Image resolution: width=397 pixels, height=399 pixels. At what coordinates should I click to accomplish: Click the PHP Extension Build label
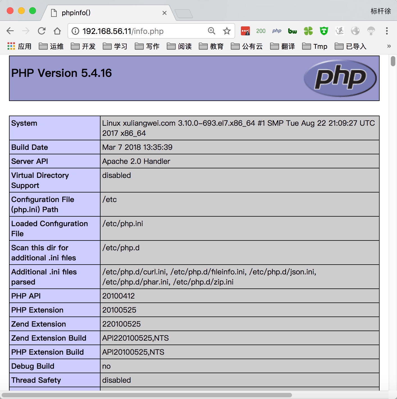coord(47,352)
